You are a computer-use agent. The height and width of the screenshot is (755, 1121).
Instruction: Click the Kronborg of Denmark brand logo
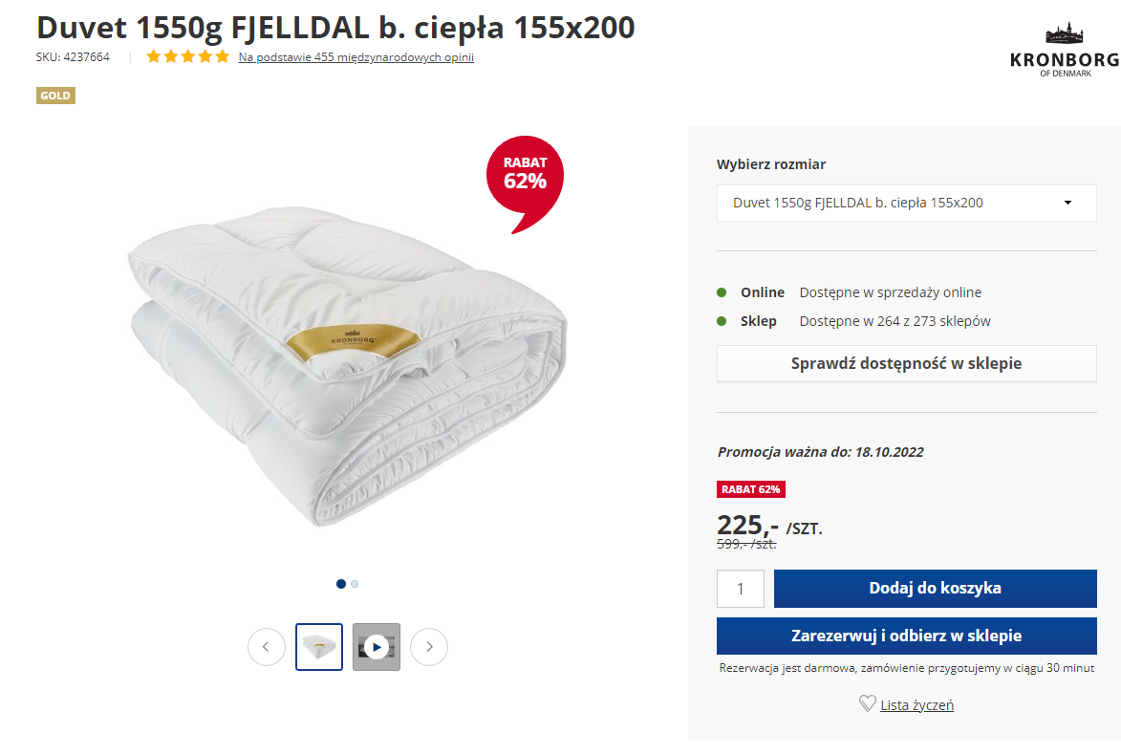[1064, 52]
